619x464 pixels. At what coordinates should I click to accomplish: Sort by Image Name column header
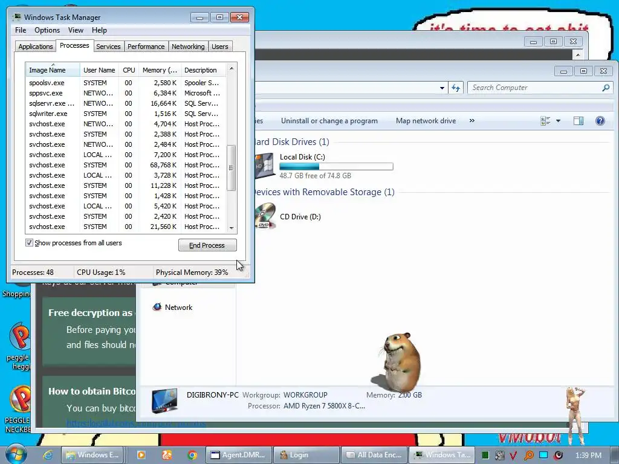click(53, 70)
